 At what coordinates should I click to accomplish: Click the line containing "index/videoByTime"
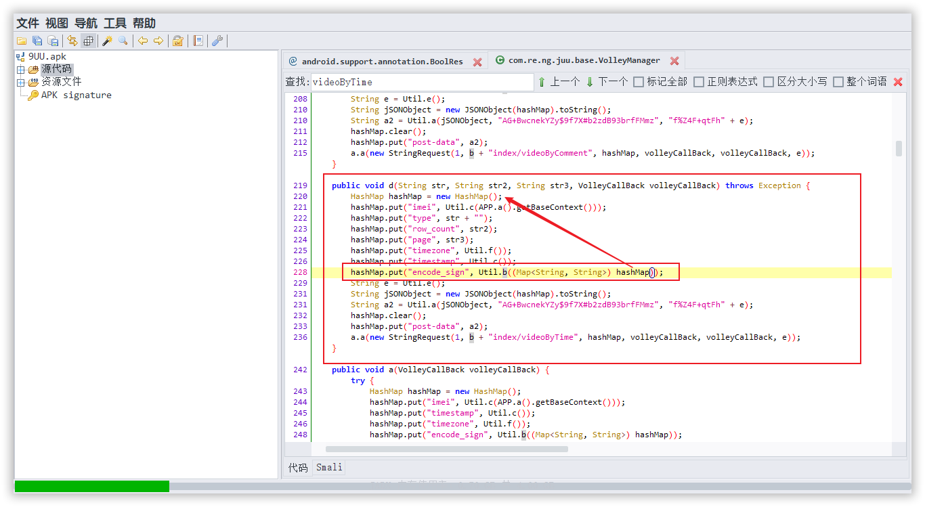[576, 337]
